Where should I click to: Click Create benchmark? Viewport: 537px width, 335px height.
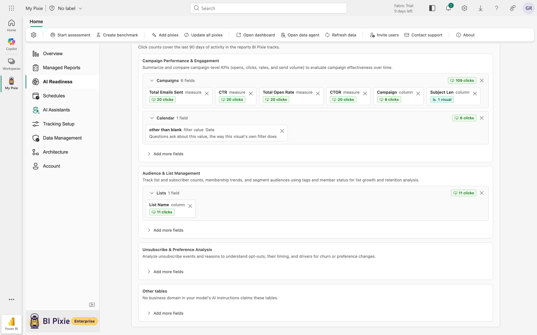(117, 35)
